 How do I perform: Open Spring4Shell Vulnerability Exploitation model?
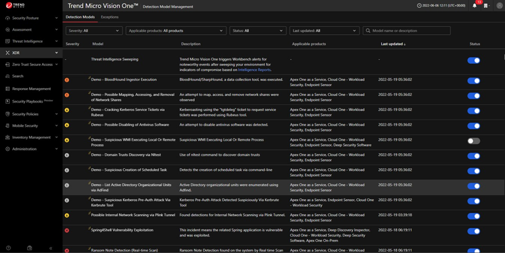point(122,230)
